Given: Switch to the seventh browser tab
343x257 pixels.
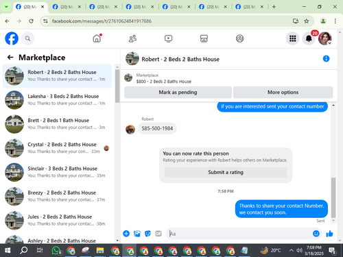Looking at the screenshot, I should [249, 7].
